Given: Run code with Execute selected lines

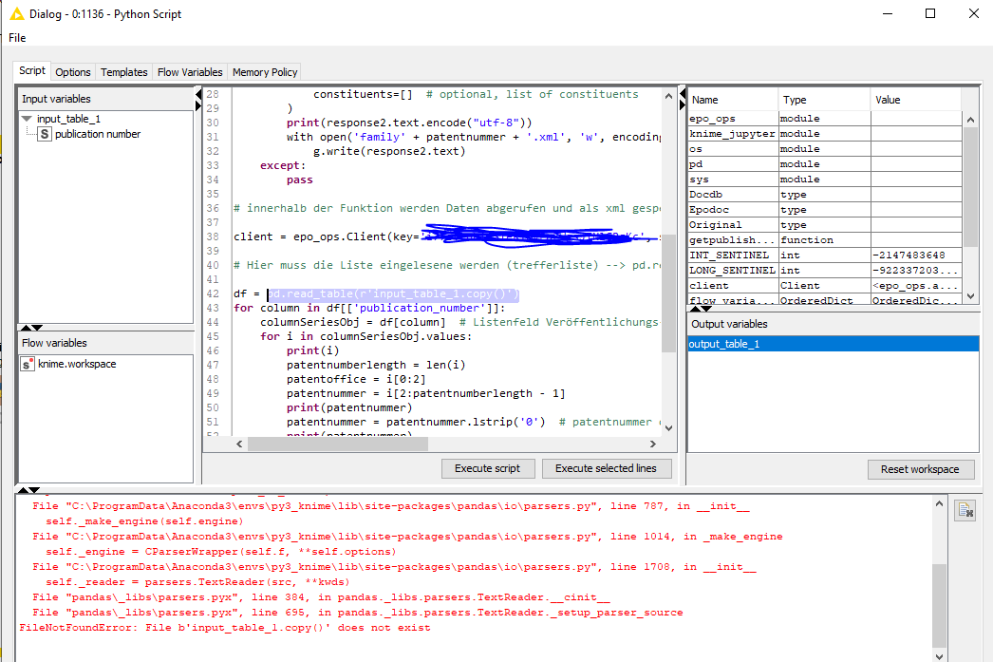Looking at the screenshot, I should point(606,469).
